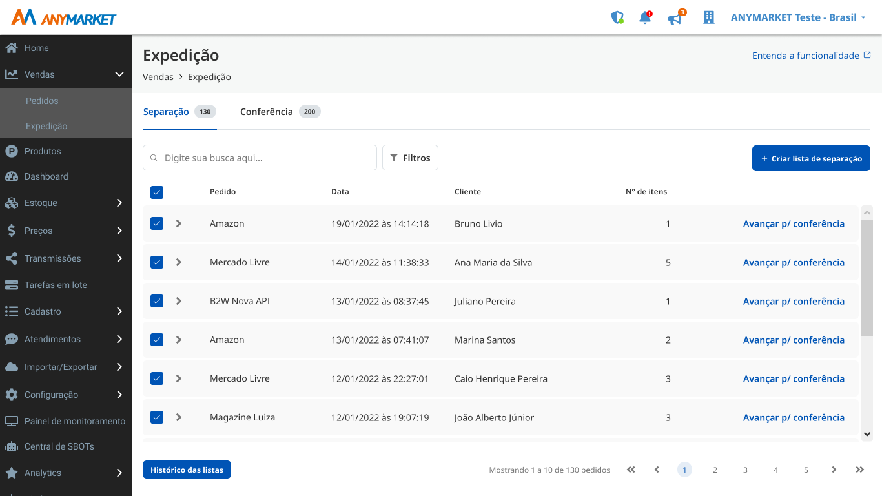The height and width of the screenshot is (496, 882).
Task: Collapse the Vendas menu chevron
Action: coord(119,74)
